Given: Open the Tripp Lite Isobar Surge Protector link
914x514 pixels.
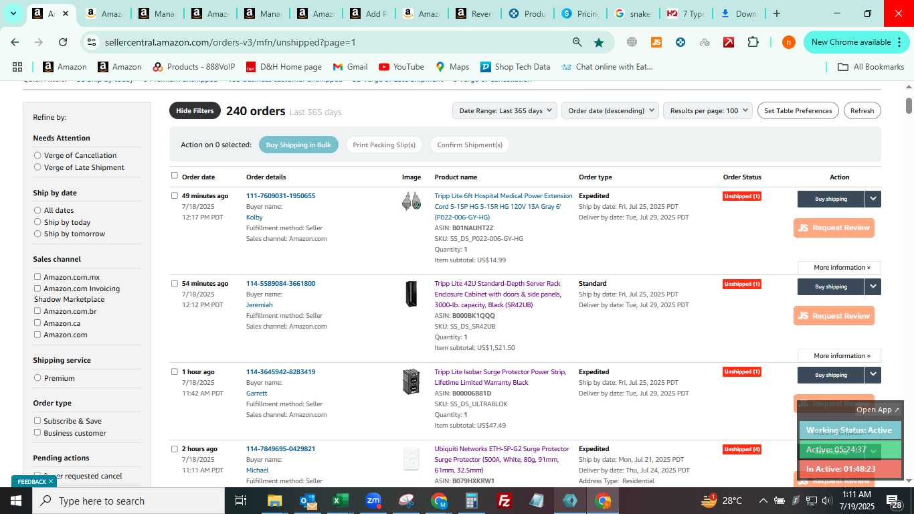Looking at the screenshot, I should coord(500,377).
